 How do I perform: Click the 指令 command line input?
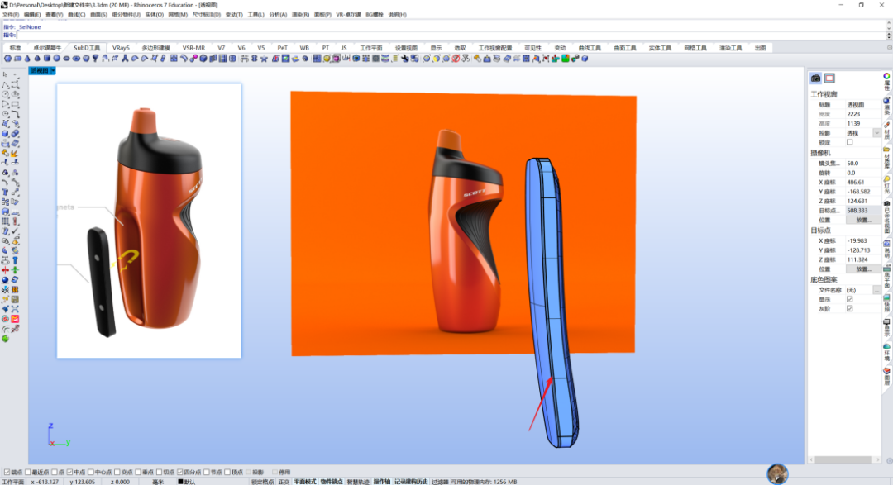450,36
